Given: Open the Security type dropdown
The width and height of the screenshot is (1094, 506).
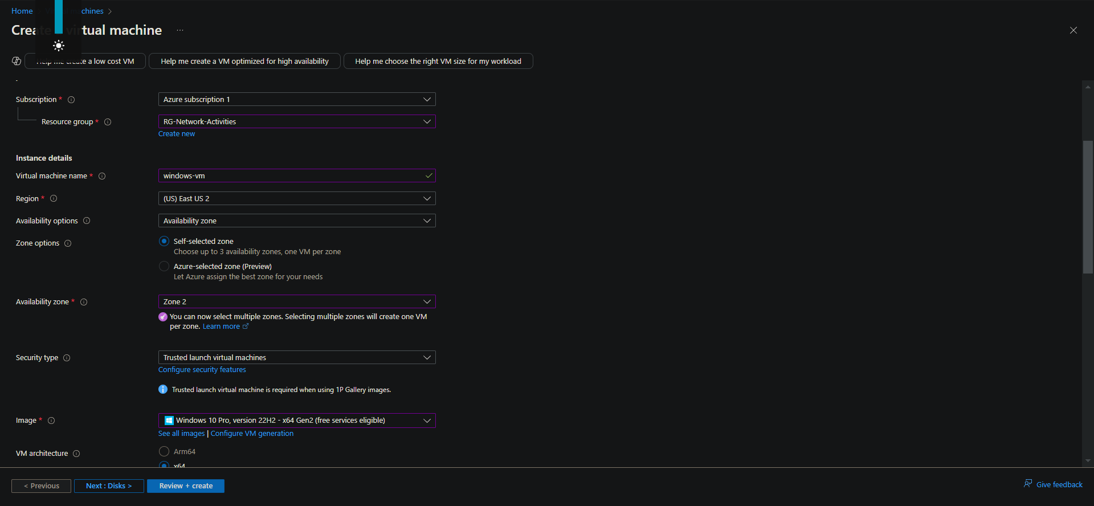Looking at the screenshot, I should click(x=297, y=357).
